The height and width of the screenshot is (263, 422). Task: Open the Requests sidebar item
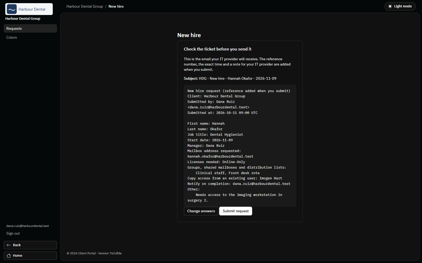coord(30,28)
